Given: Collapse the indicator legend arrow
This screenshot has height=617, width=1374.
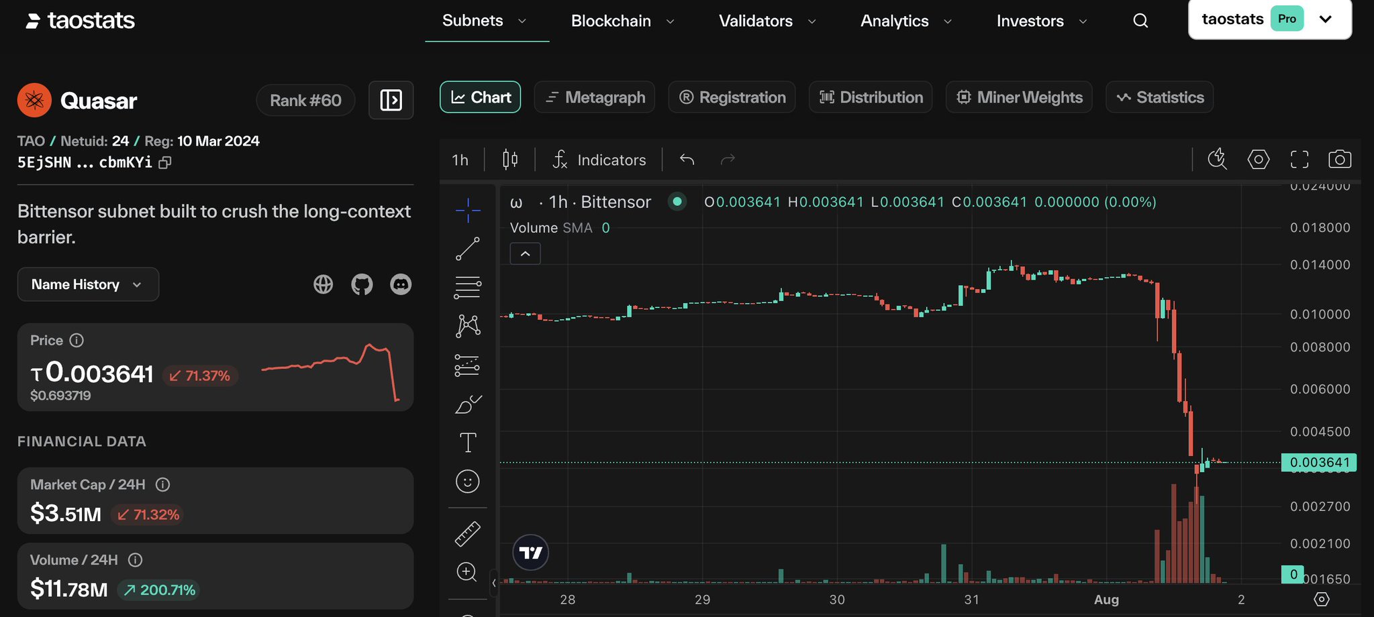Looking at the screenshot, I should [526, 254].
